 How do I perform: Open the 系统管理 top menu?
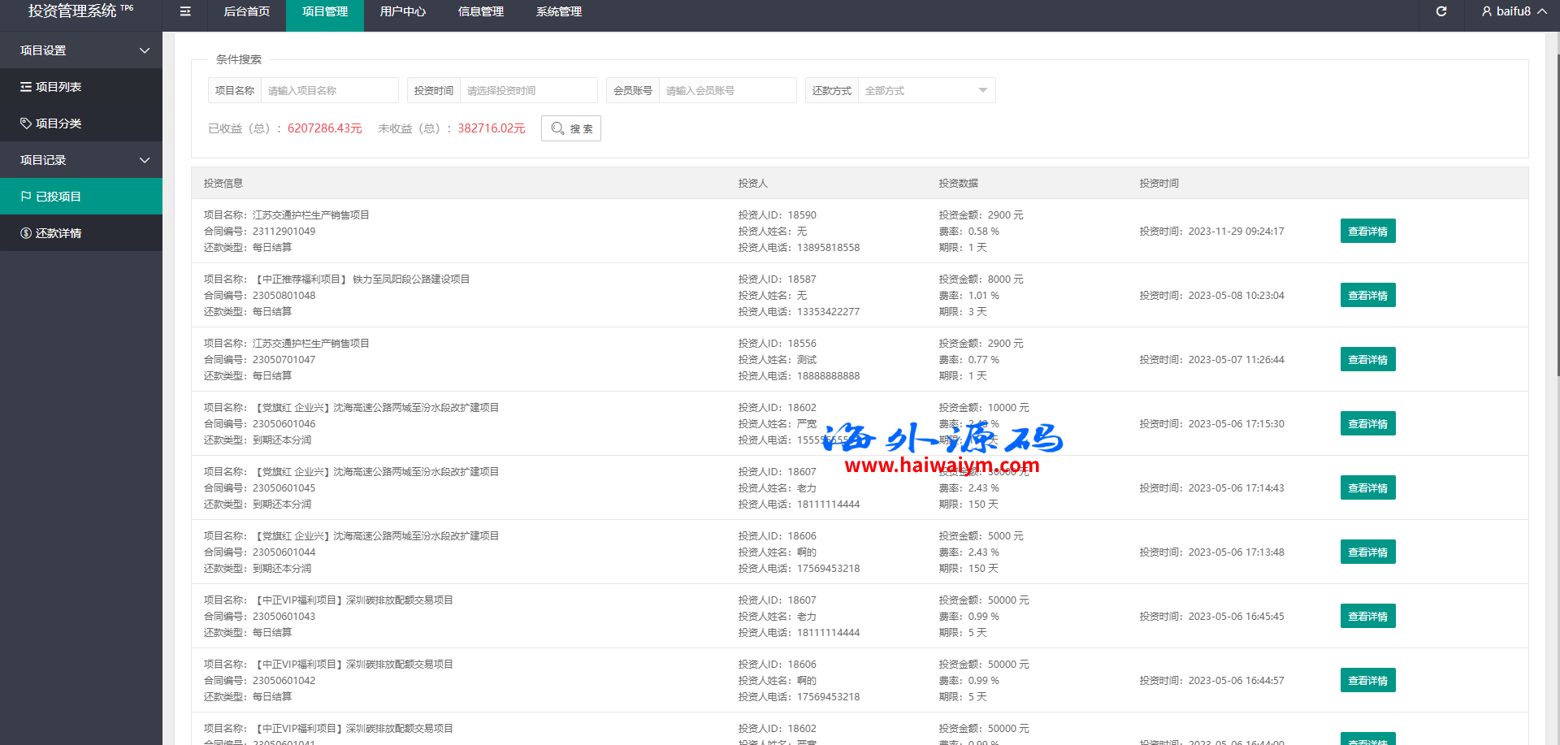(559, 11)
